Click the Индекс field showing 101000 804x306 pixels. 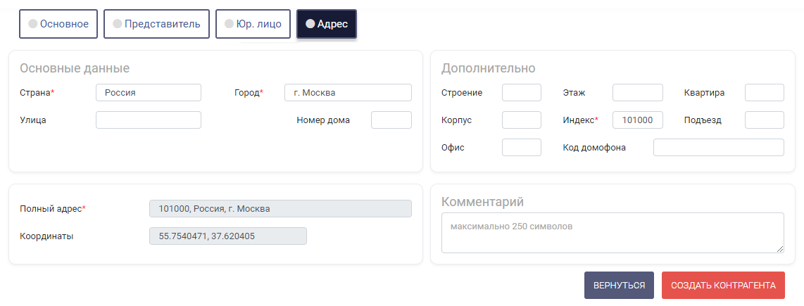637,120
